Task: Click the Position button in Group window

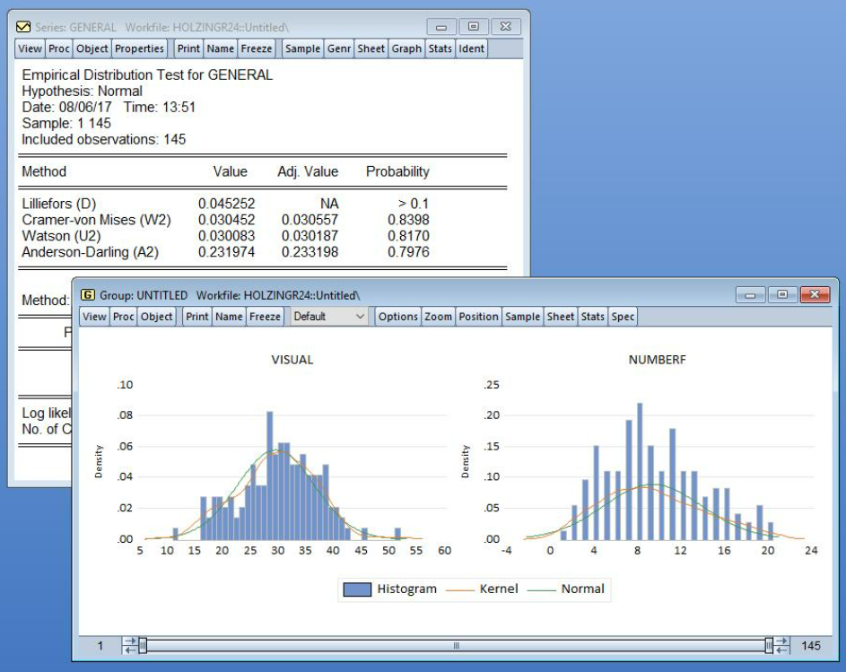Action: [478, 317]
